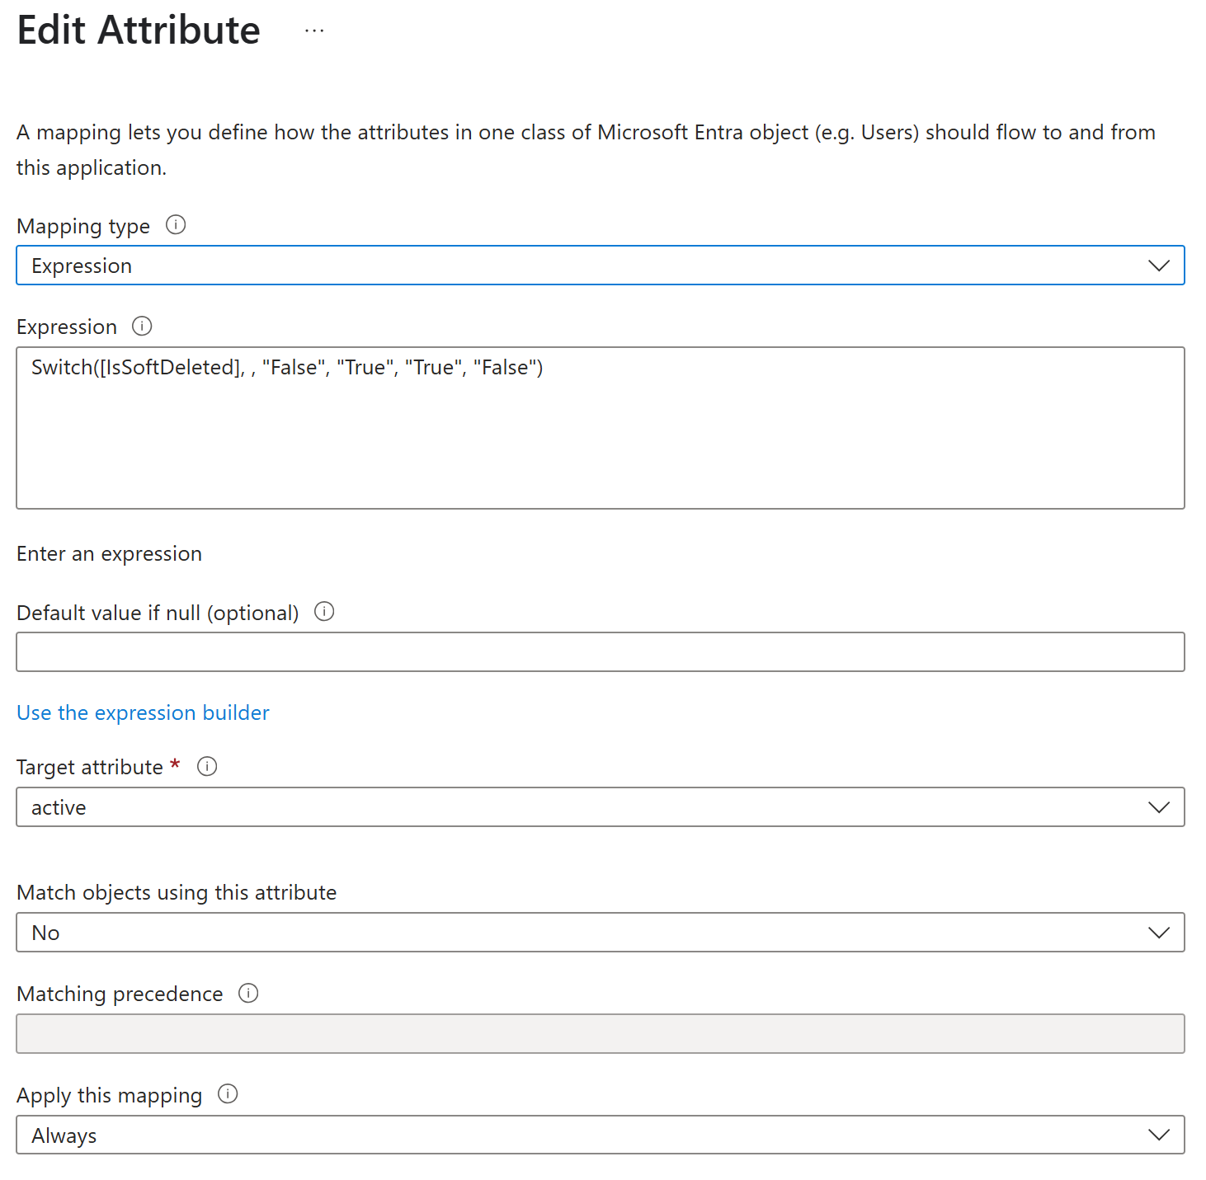The image size is (1206, 1180).
Task: Open the more options ellipsis next to Edit Attribute
Action: click(x=314, y=31)
